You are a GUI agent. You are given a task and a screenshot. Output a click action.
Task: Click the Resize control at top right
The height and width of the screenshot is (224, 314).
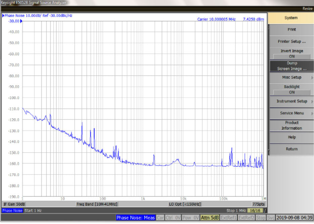(307, 9)
